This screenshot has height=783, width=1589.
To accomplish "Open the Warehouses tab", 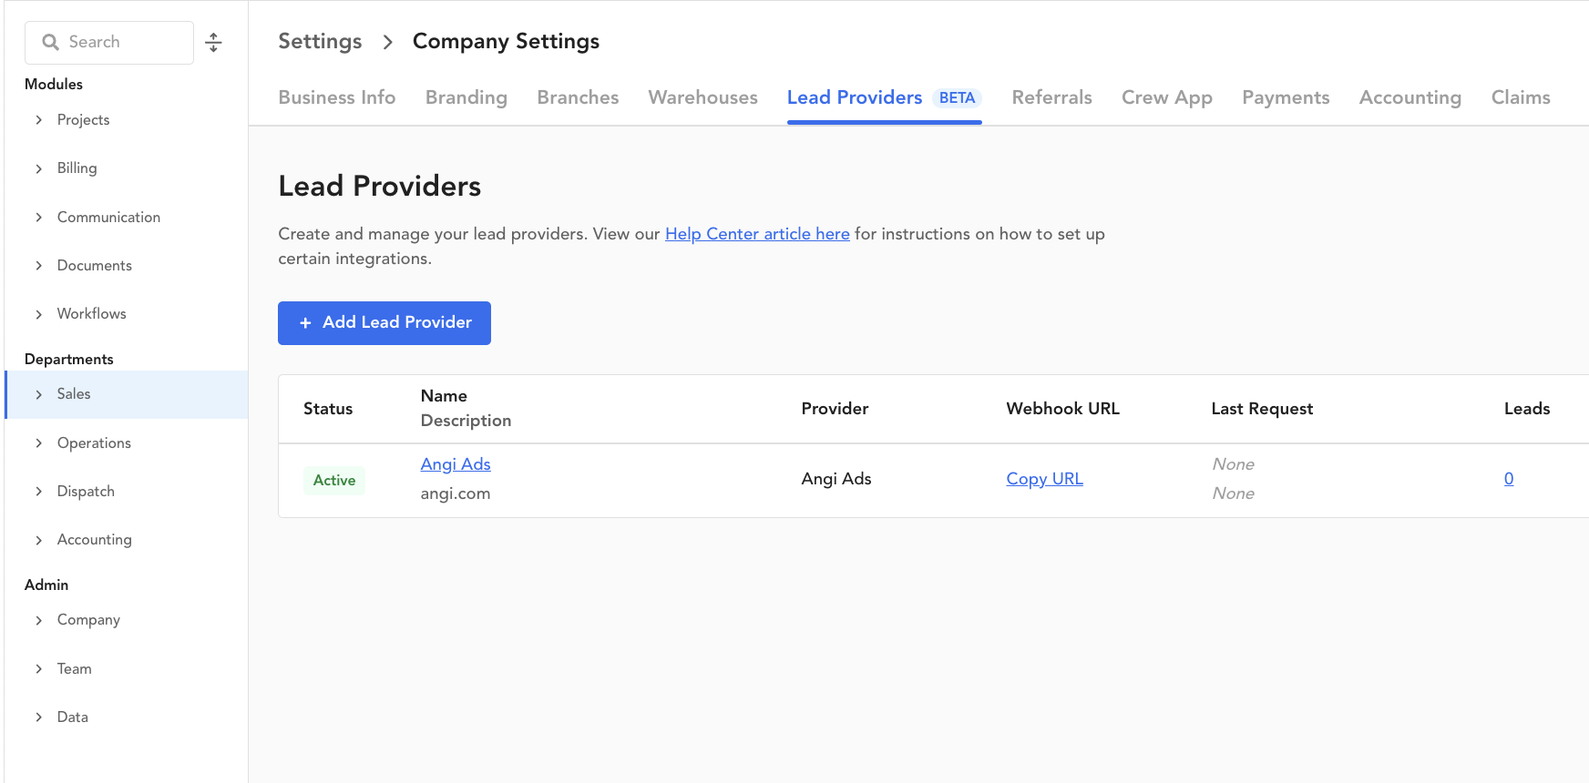I will click(702, 97).
